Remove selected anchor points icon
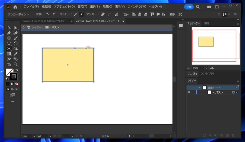This screenshot has height=142, width=245. [103, 14]
